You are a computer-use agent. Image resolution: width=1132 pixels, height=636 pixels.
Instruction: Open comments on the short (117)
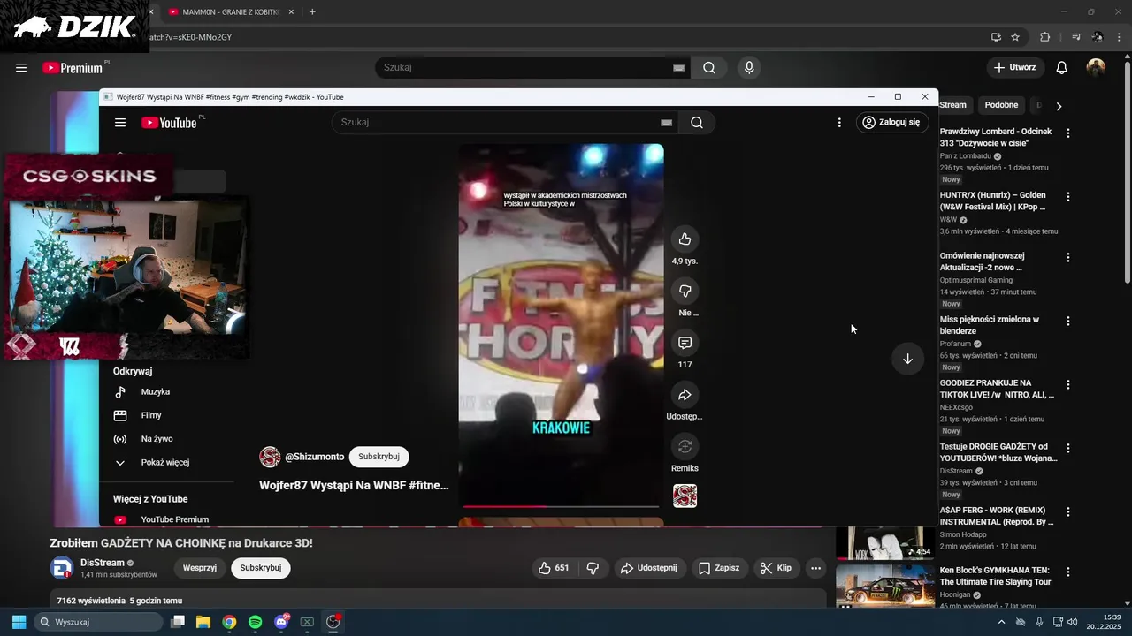685,343
